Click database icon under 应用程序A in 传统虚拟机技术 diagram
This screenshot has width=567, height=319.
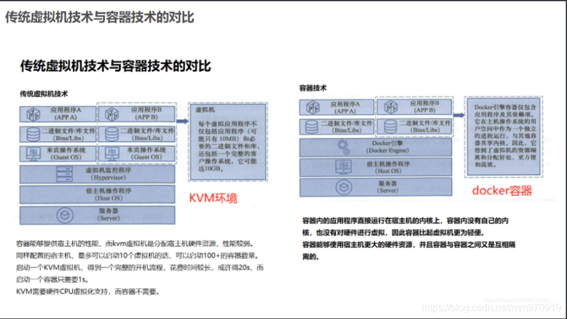(34, 135)
